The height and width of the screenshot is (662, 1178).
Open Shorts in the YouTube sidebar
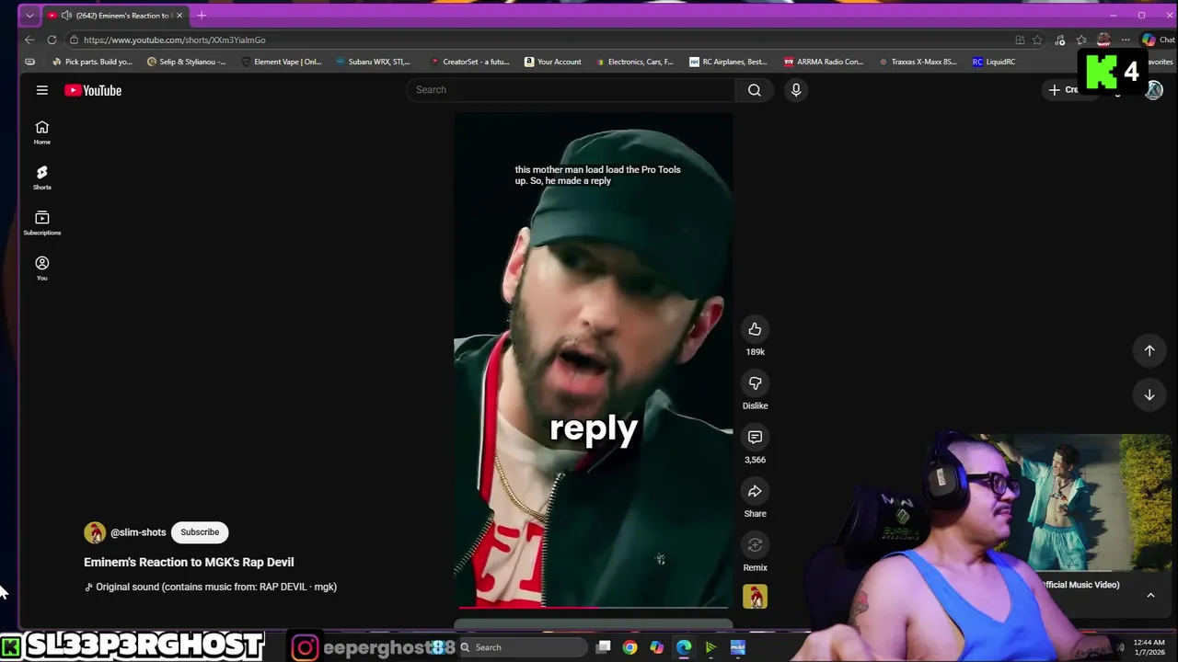(x=41, y=177)
